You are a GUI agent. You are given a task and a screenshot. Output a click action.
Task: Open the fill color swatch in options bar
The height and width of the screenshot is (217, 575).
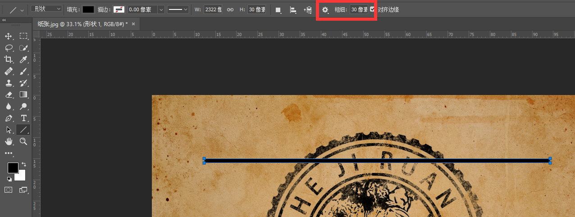click(88, 9)
